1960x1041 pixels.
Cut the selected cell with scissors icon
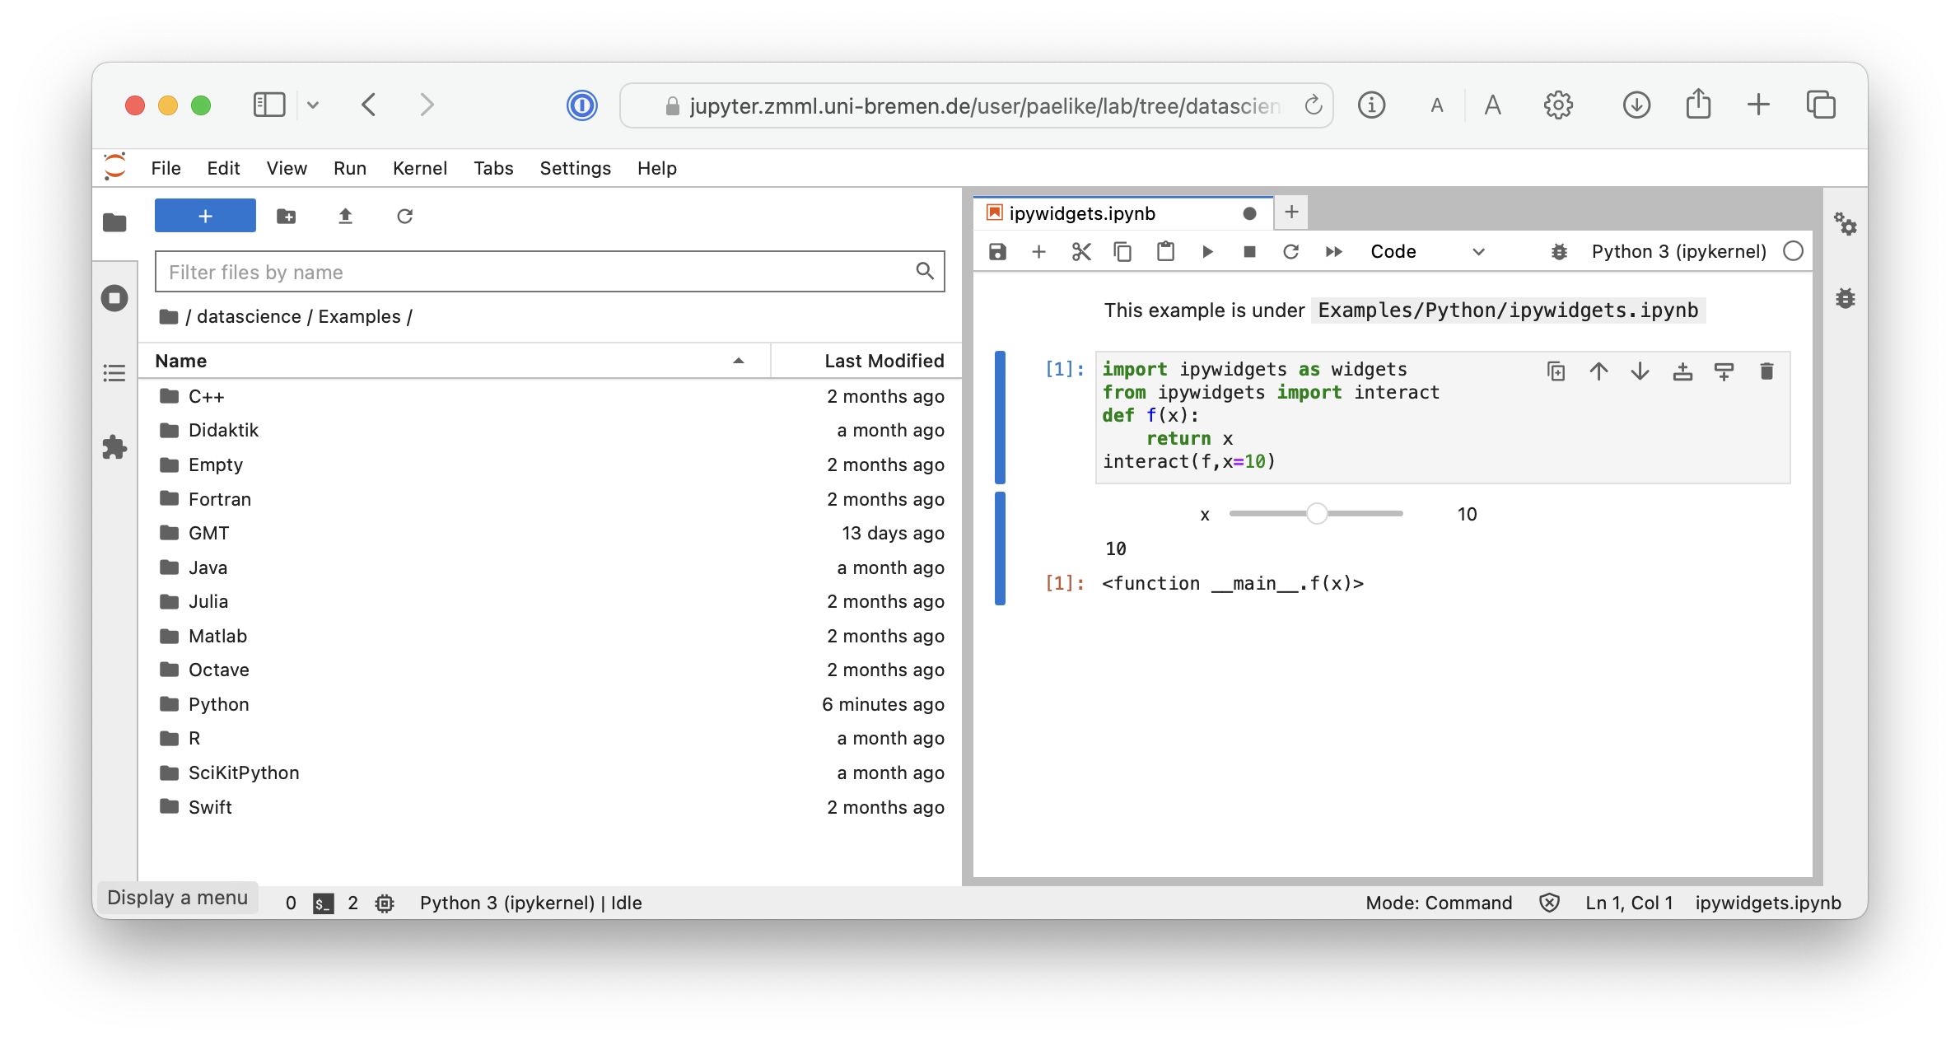click(x=1081, y=251)
